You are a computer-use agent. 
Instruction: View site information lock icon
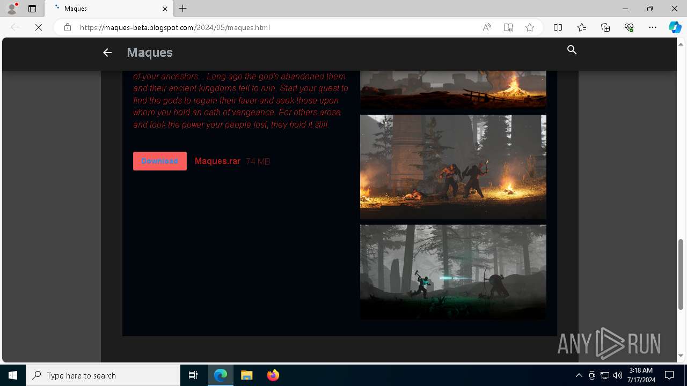68,27
